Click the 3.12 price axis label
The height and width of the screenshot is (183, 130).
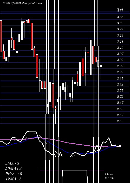[x=120, y=48]
